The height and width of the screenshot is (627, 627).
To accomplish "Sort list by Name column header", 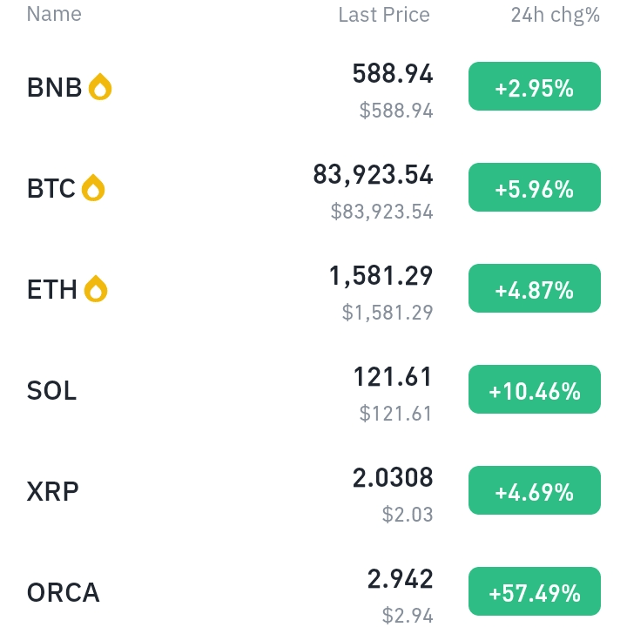I will (x=54, y=14).
